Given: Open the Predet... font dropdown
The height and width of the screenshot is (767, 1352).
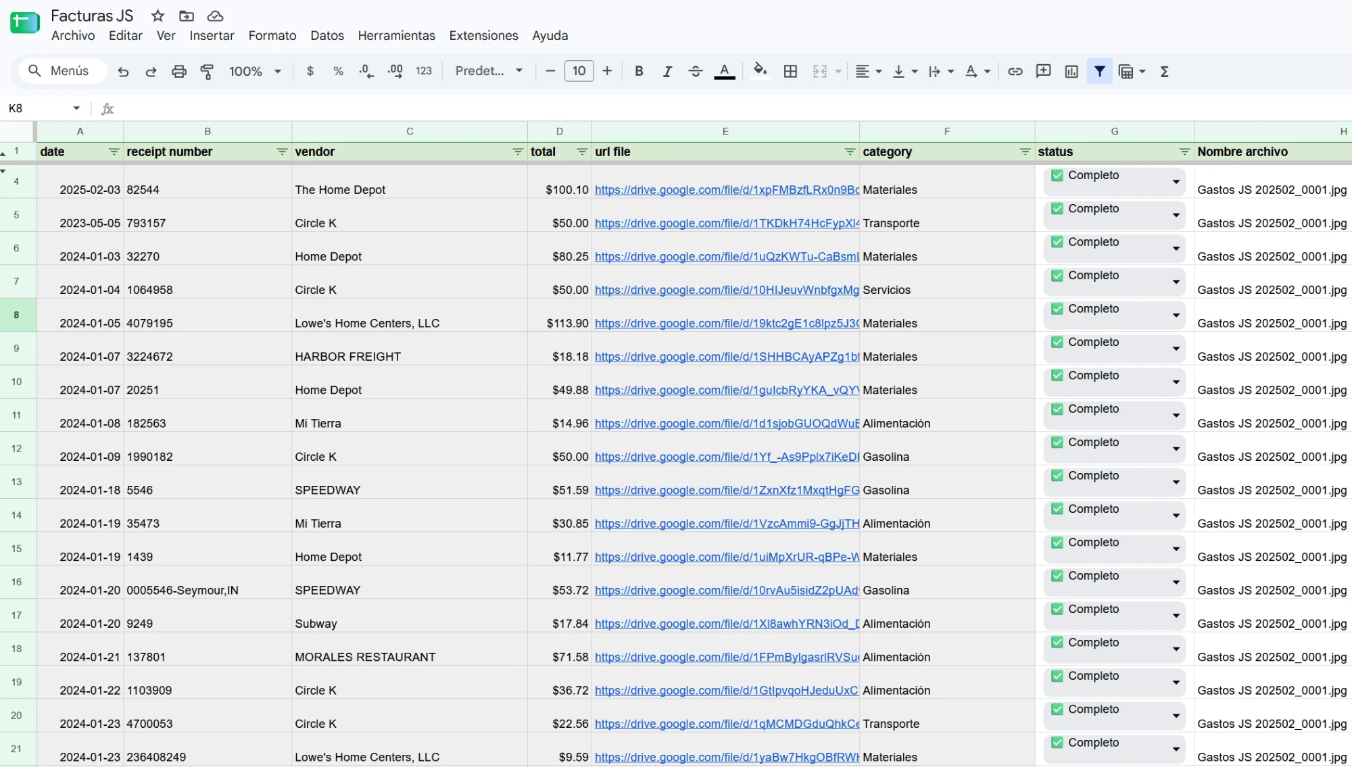Looking at the screenshot, I should click(489, 71).
